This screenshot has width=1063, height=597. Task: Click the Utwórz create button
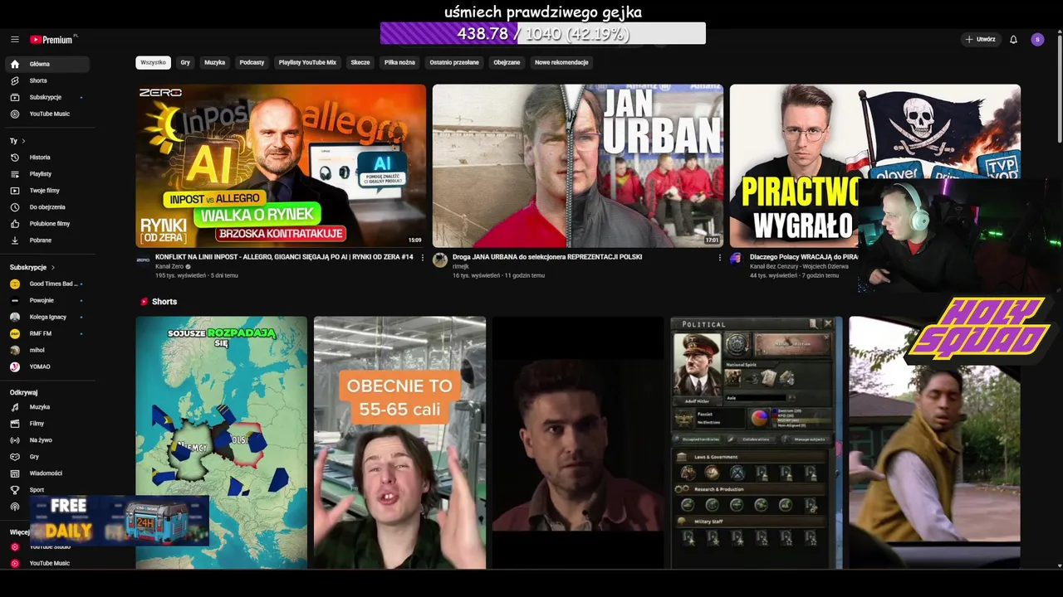tap(980, 39)
